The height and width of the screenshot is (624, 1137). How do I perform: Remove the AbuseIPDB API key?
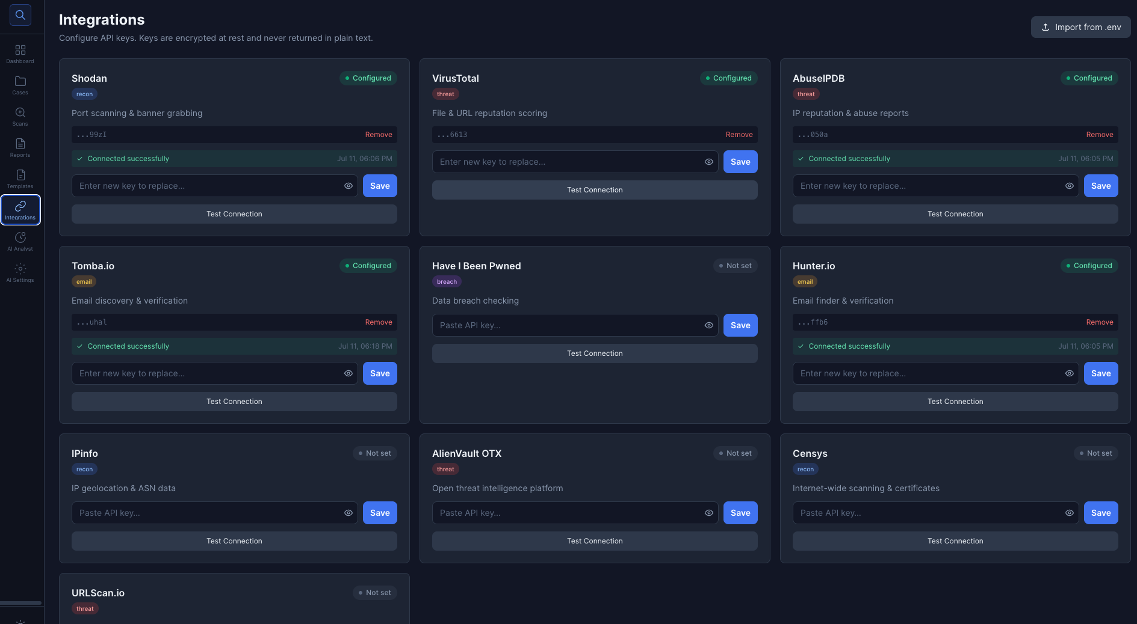click(x=1100, y=135)
